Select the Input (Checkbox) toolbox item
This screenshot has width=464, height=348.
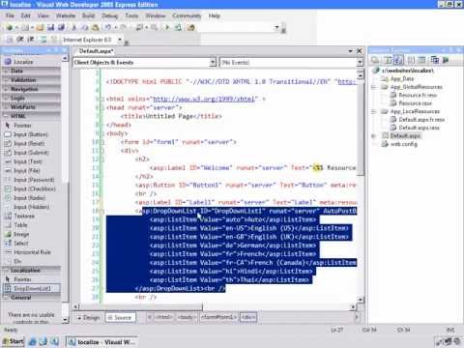click(30, 188)
